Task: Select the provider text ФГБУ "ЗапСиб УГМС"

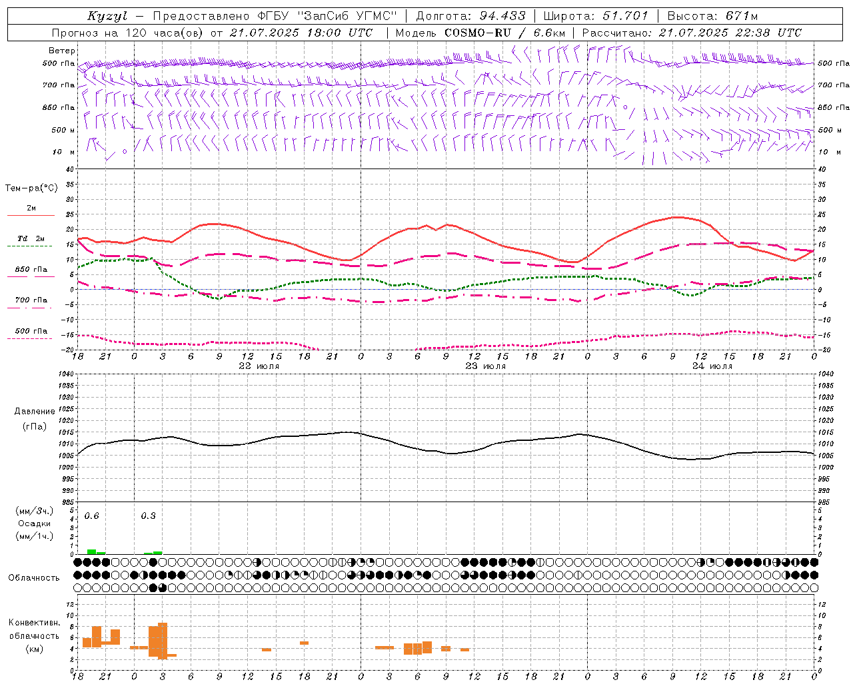Action: 327,16
